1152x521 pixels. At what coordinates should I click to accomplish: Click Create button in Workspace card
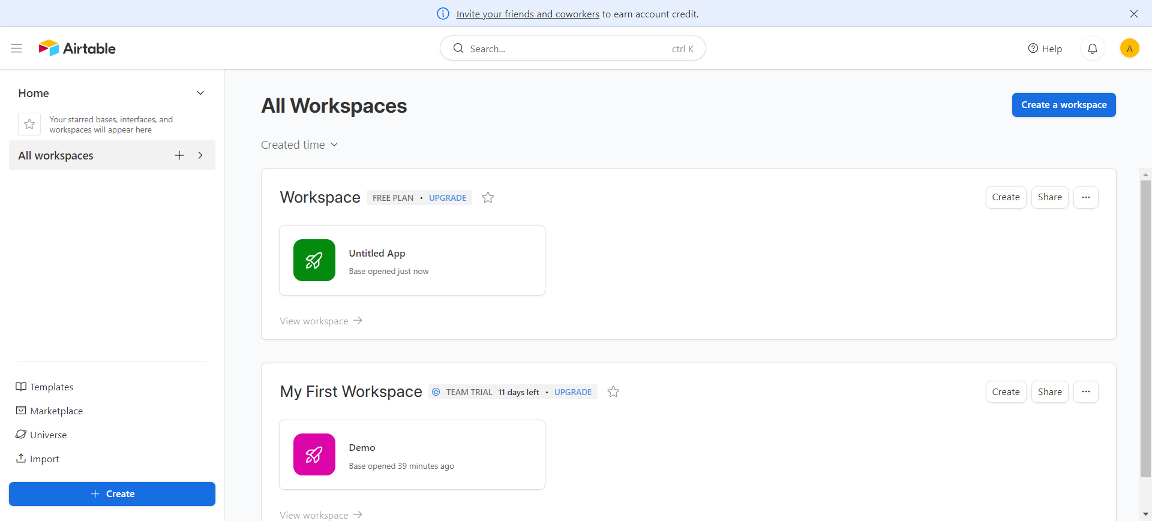pyautogui.click(x=1006, y=197)
